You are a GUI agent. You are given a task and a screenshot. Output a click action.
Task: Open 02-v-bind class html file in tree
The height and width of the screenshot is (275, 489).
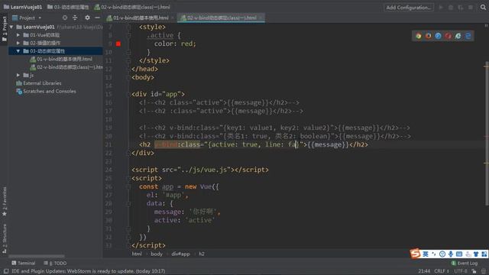point(66,67)
